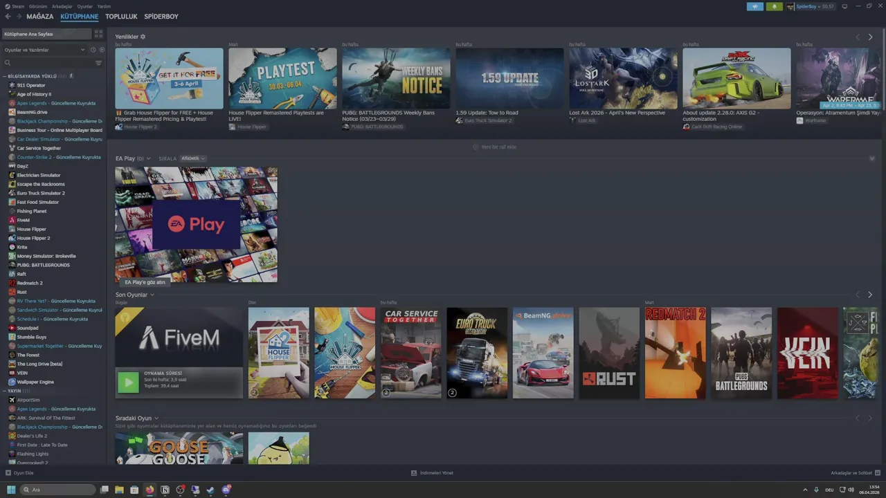
Task: Open Steam icon in the taskbar
Action: coord(210,490)
